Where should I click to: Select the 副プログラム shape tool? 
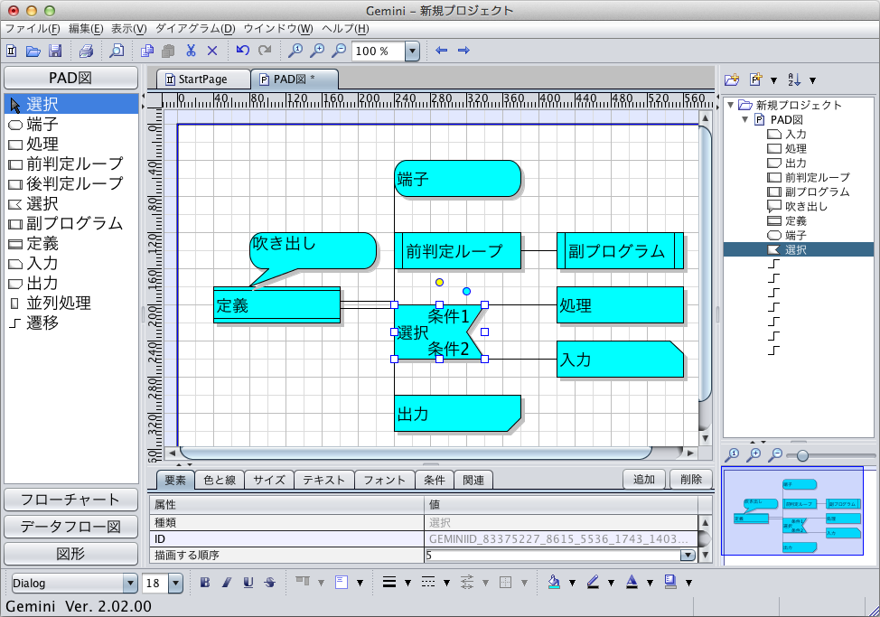[71, 223]
